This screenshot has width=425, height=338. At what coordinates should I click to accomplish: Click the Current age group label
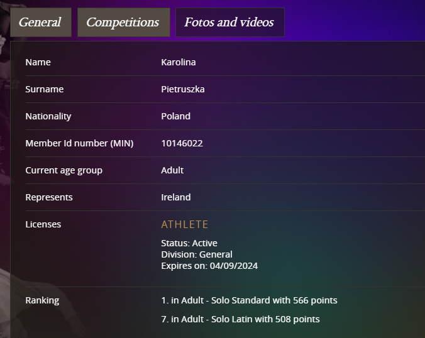point(63,170)
